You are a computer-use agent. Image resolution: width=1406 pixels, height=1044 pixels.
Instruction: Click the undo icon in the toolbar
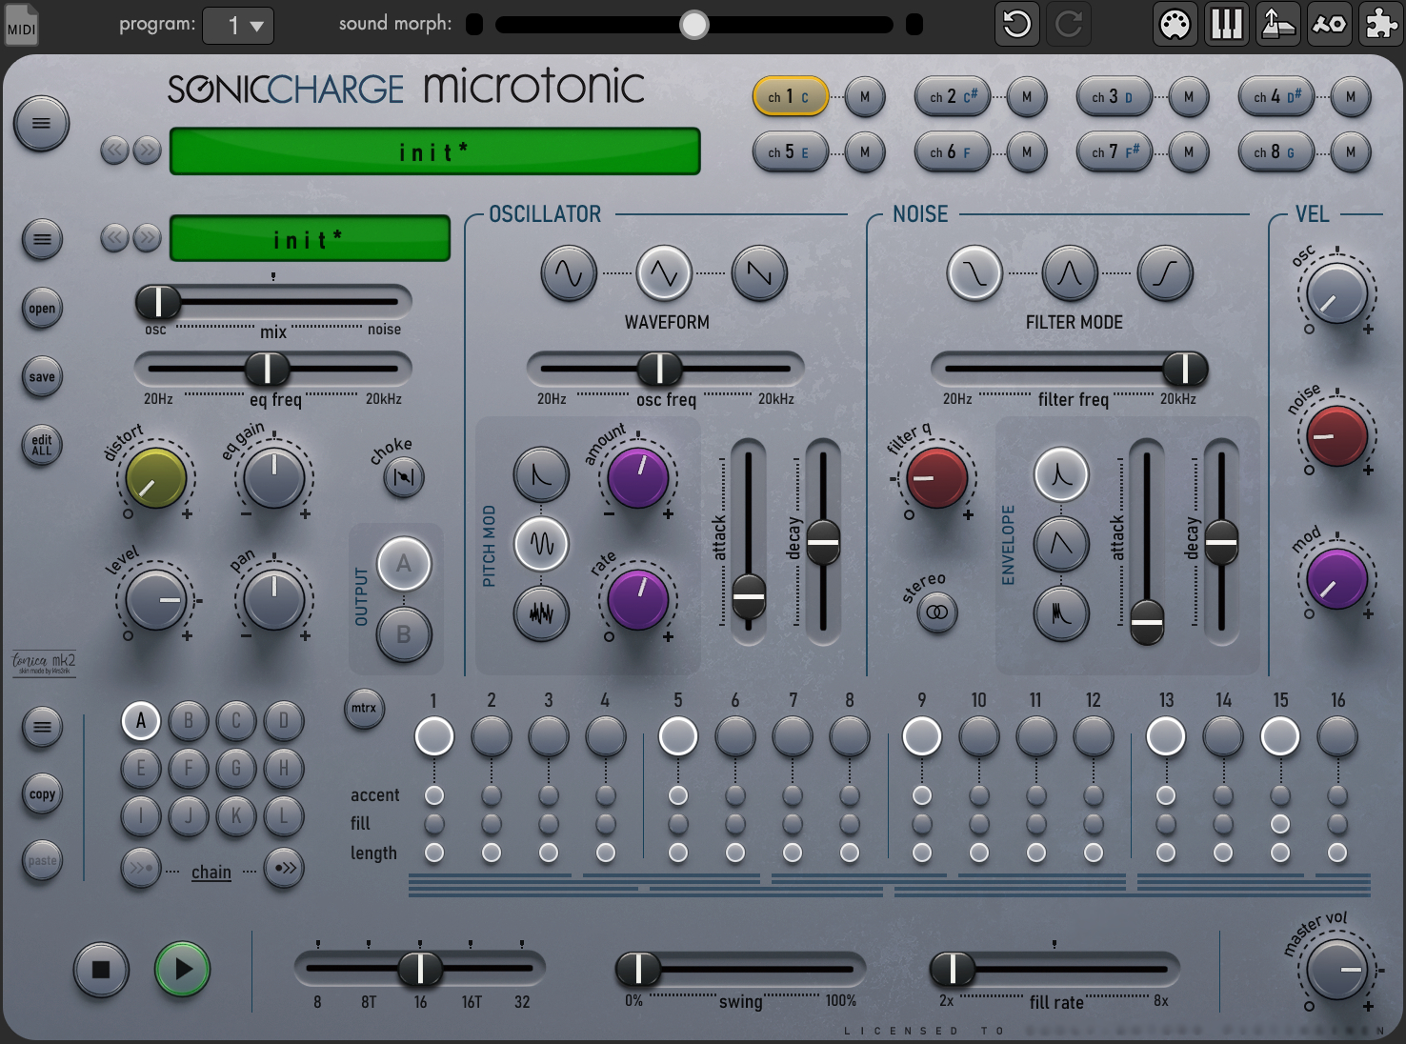click(1016, 24)
